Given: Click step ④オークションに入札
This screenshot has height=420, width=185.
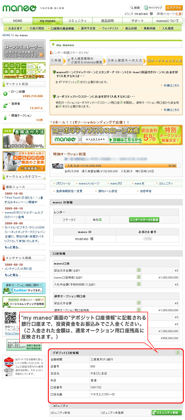Looking at the screenshot, I should pos(165,60).
